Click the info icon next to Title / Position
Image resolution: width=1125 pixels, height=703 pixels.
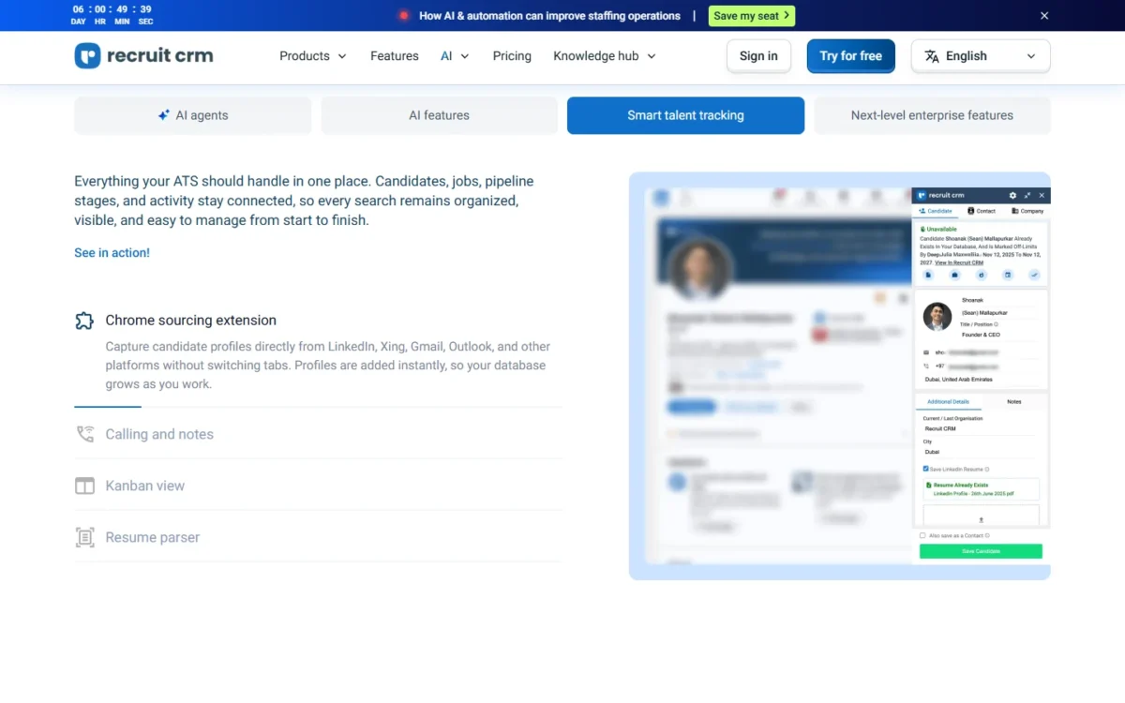[996, 324]
